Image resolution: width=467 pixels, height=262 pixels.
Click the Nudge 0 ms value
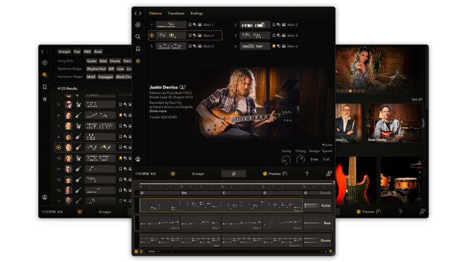(x=314, y=159)
